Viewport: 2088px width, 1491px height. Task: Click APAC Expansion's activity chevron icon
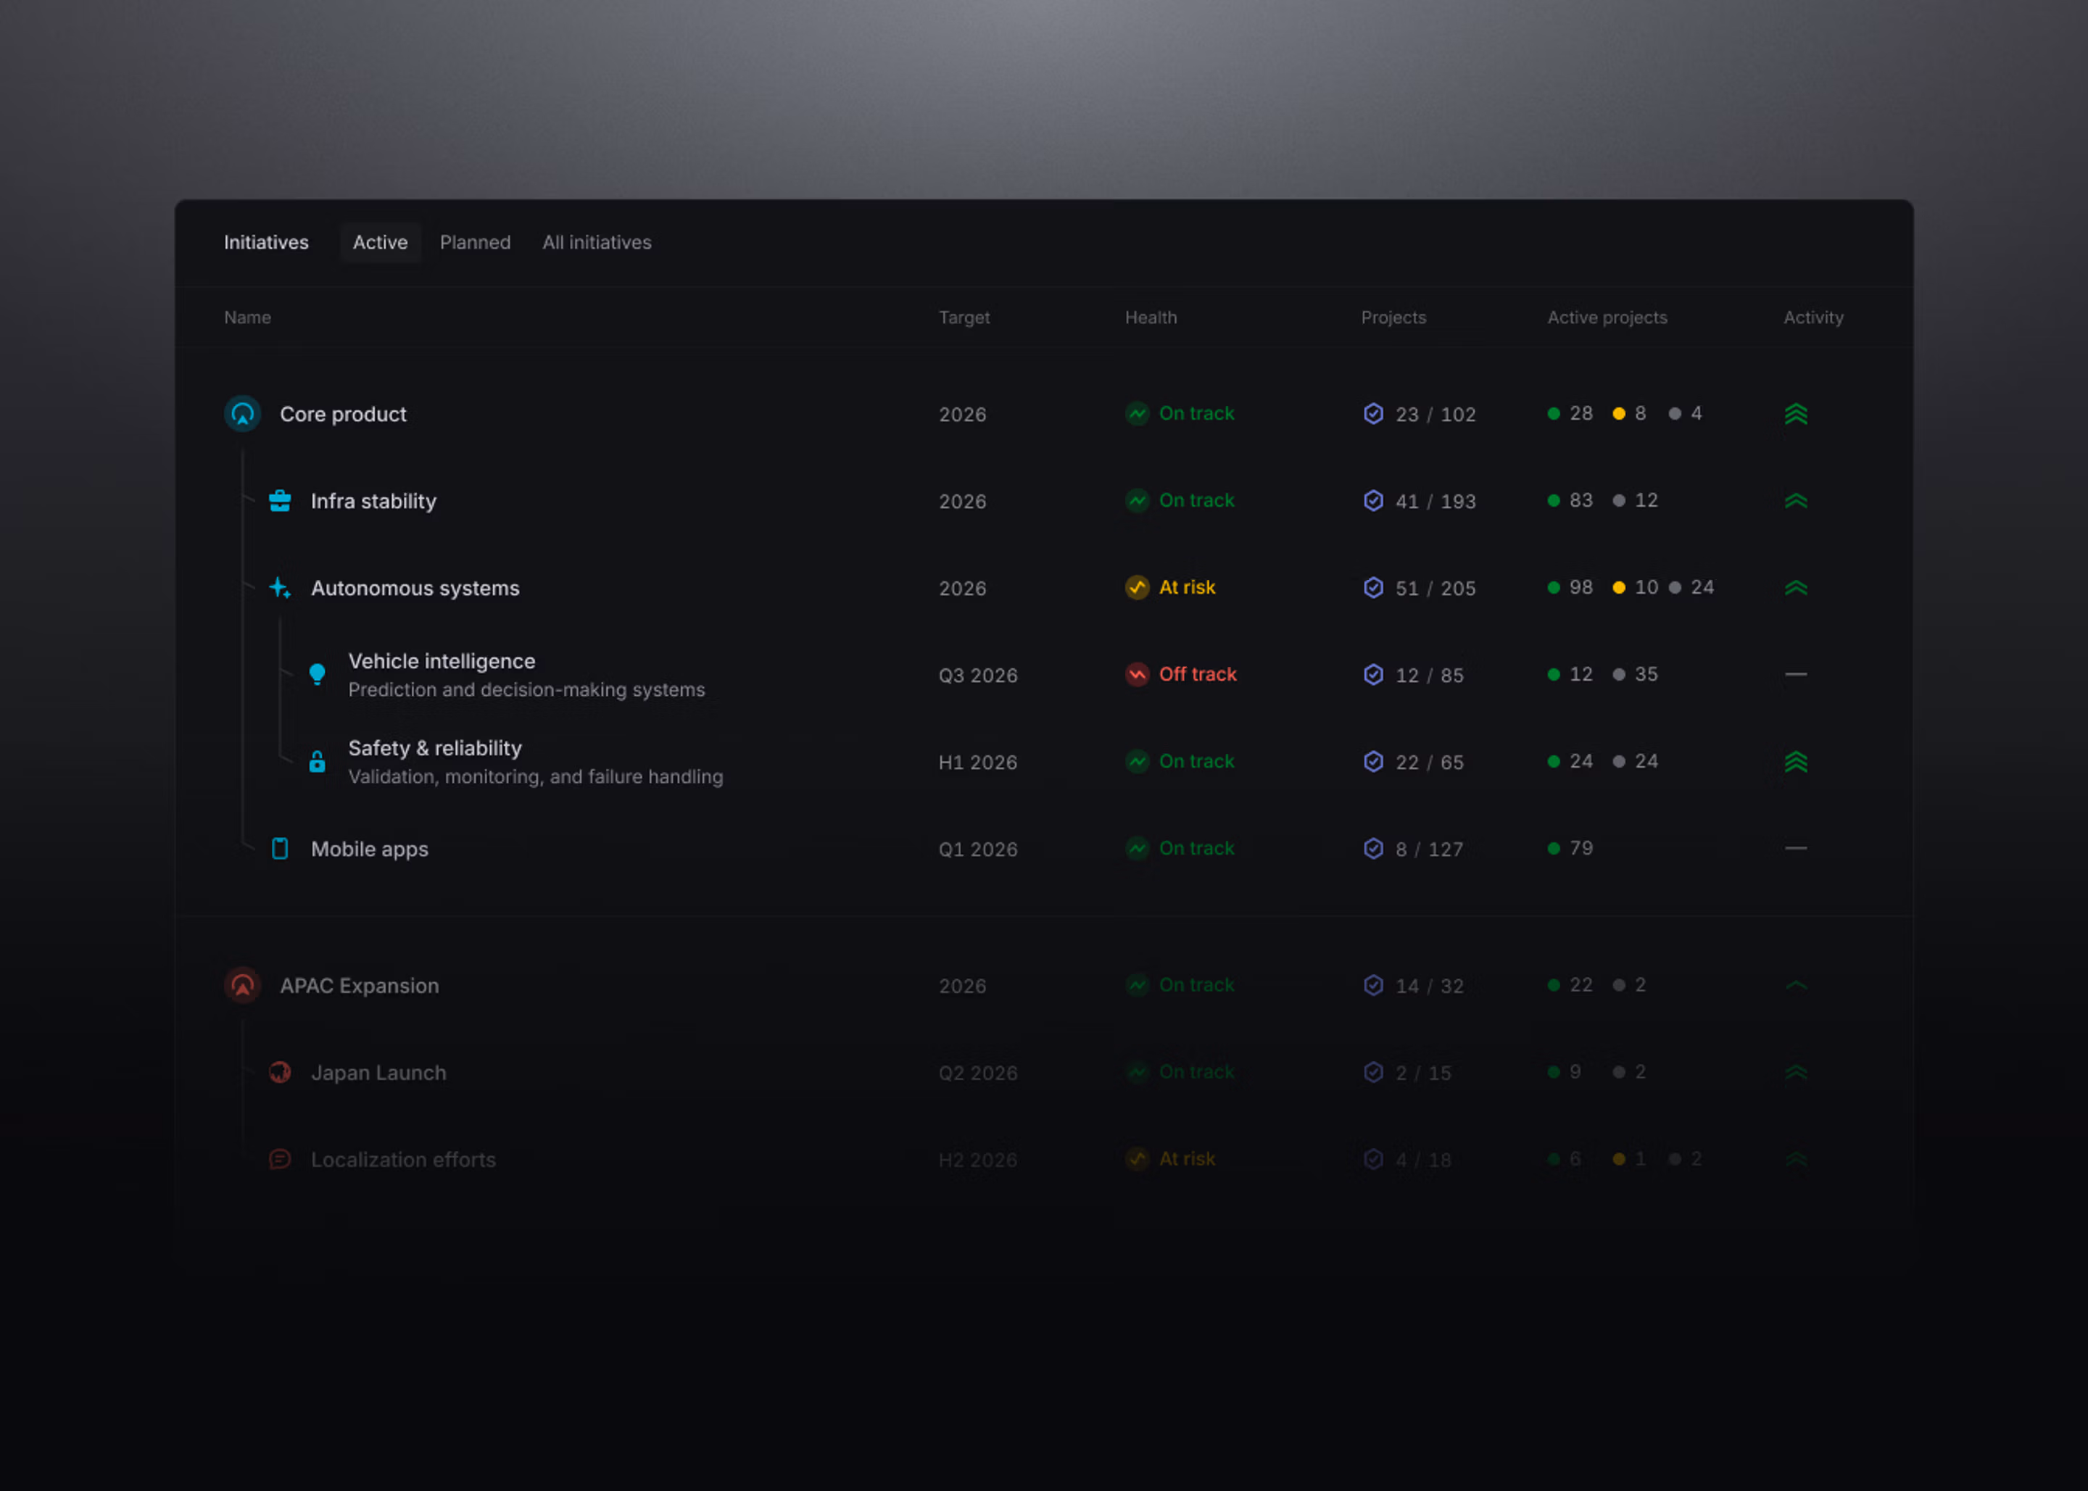(x=1796, y=985)
